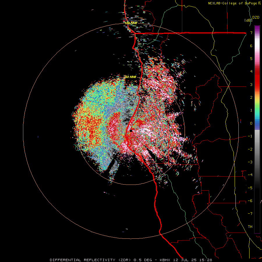Click the -1 tick label on color scale
Viewport: 262px width, 262px height.
250,136
